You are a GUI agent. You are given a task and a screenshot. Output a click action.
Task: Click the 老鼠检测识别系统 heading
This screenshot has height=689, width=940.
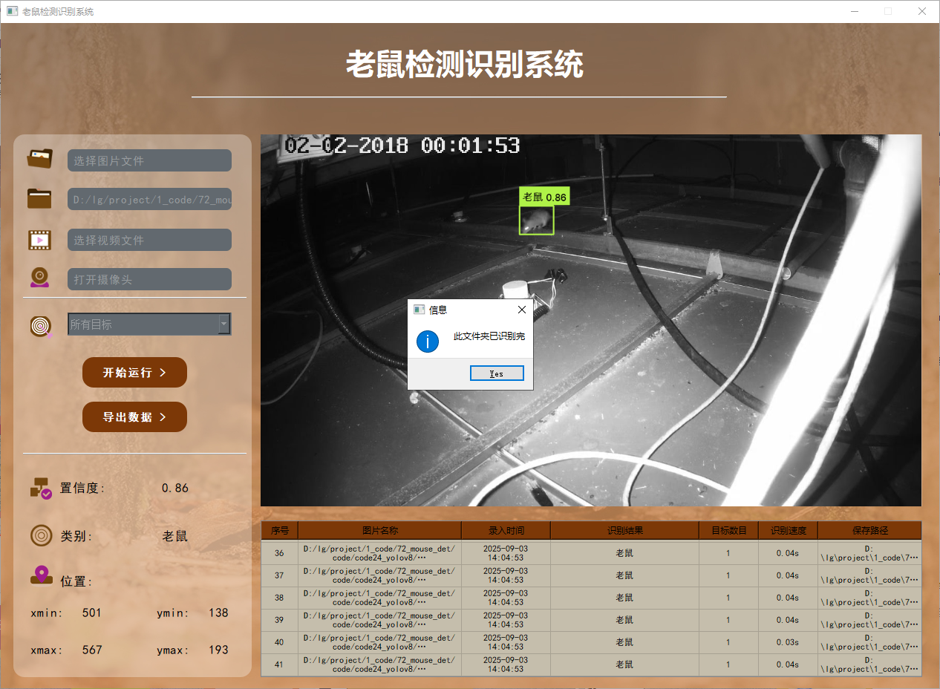point(465,65)
